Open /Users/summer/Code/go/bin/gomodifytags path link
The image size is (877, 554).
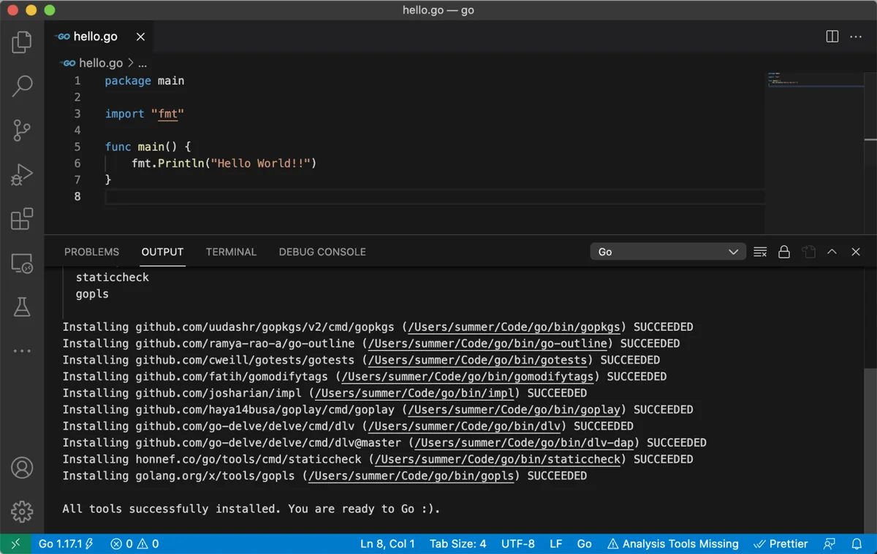click(x=467, y=377)
